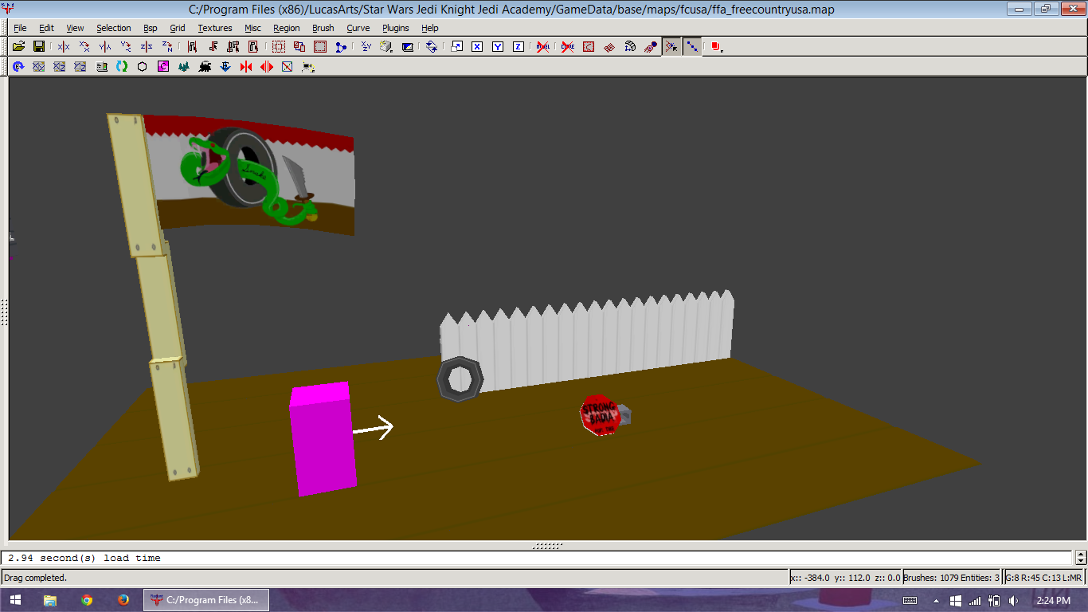Open the texture view mode dropdown

point(387,47)
